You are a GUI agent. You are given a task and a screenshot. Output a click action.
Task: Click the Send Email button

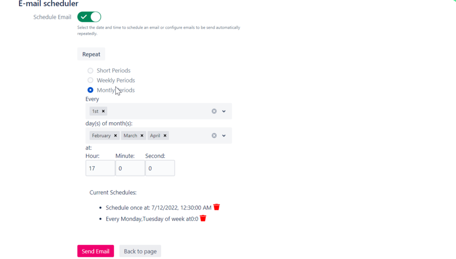click(x=95, y=251)
